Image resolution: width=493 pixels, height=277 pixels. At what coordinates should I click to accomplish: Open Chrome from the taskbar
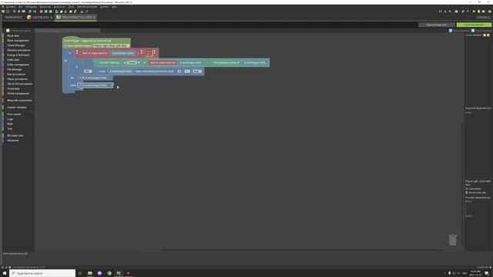[109, 273]
